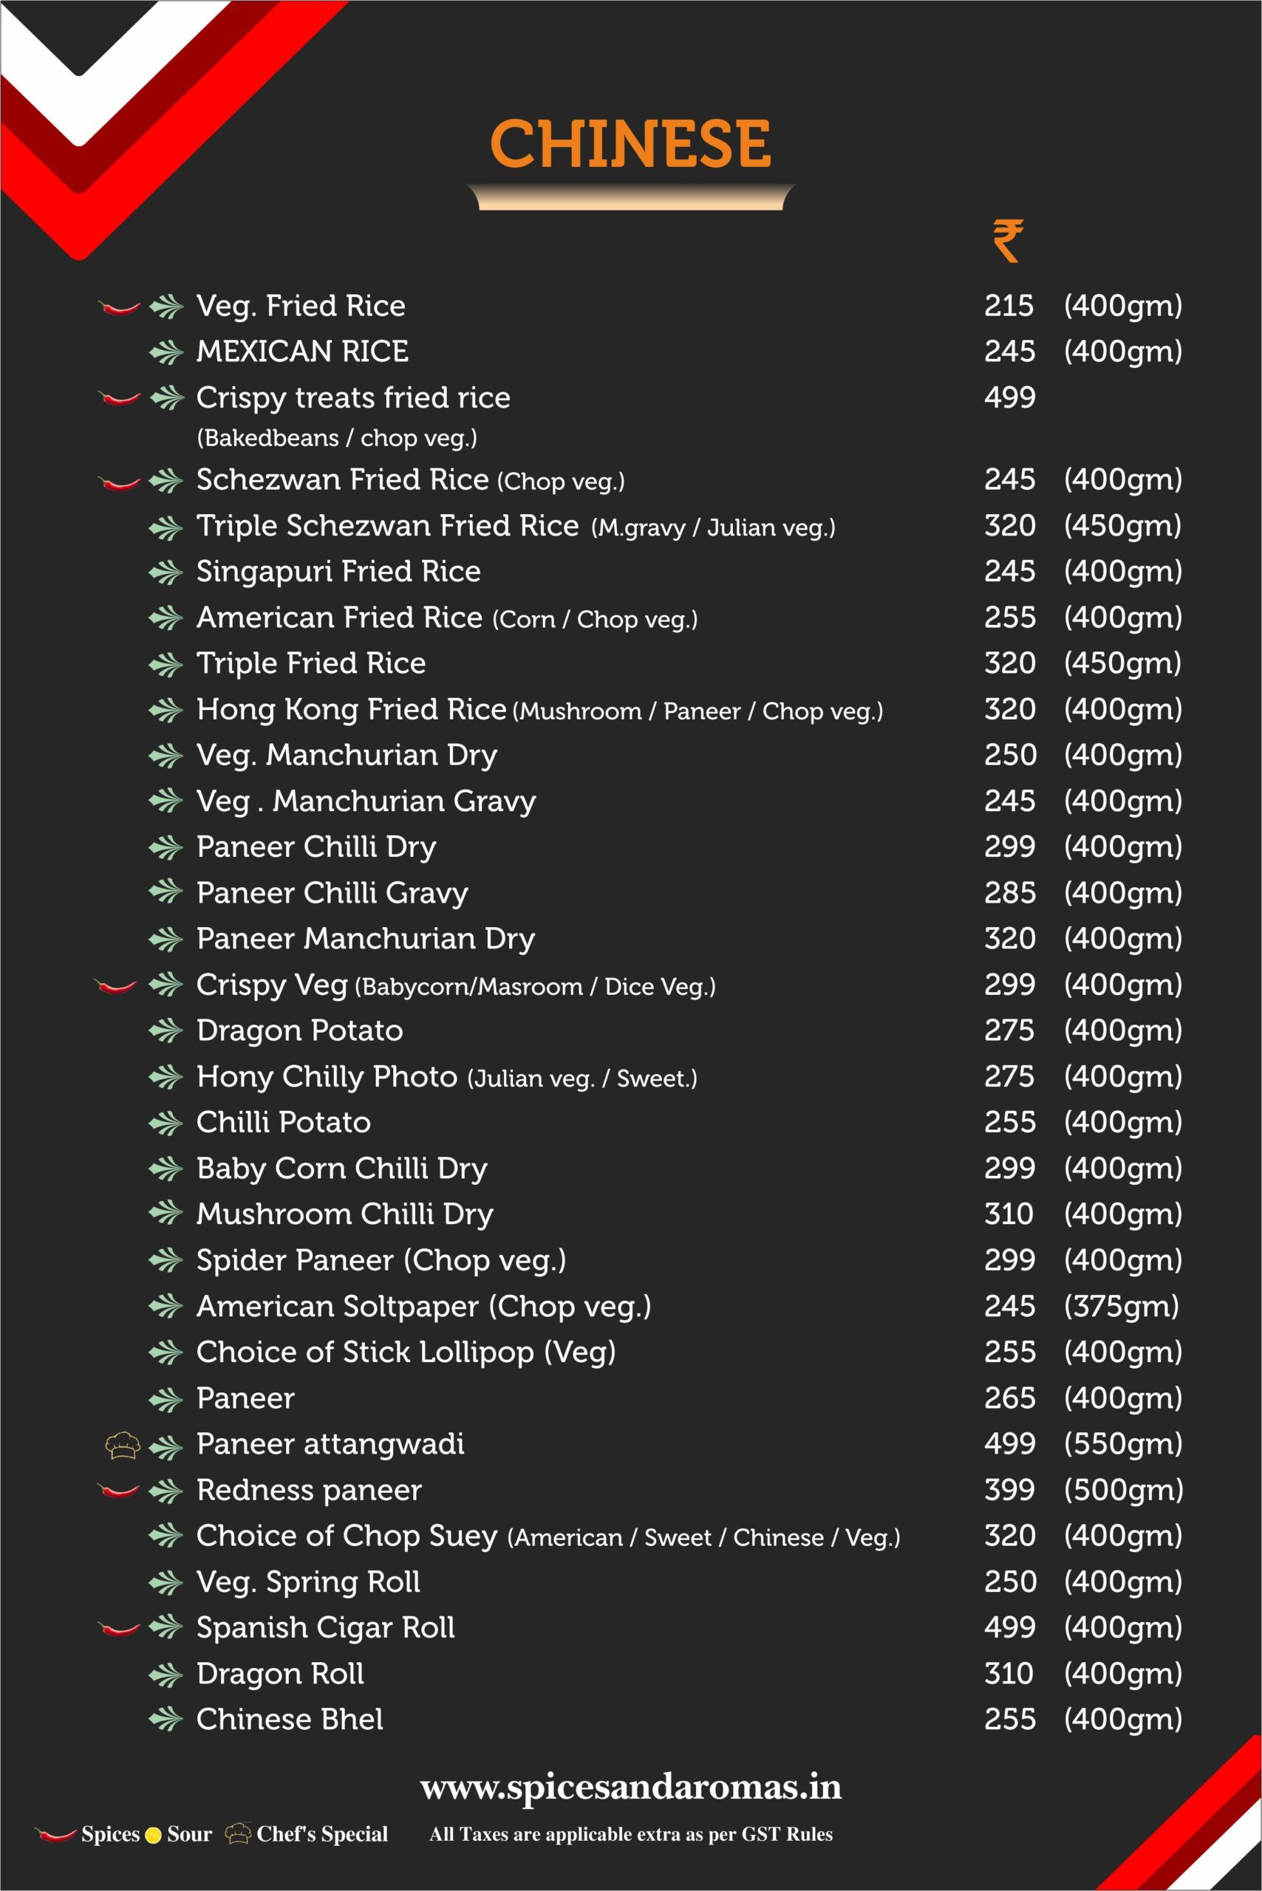Click the yellow Sour dot in the legend

click(x=153, y=1836)
